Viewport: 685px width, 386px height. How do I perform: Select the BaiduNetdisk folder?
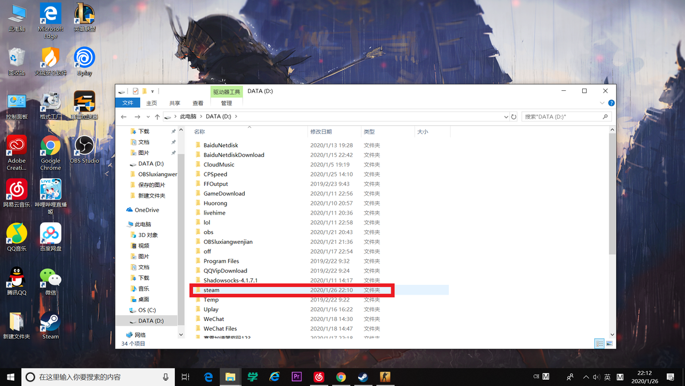221,145
